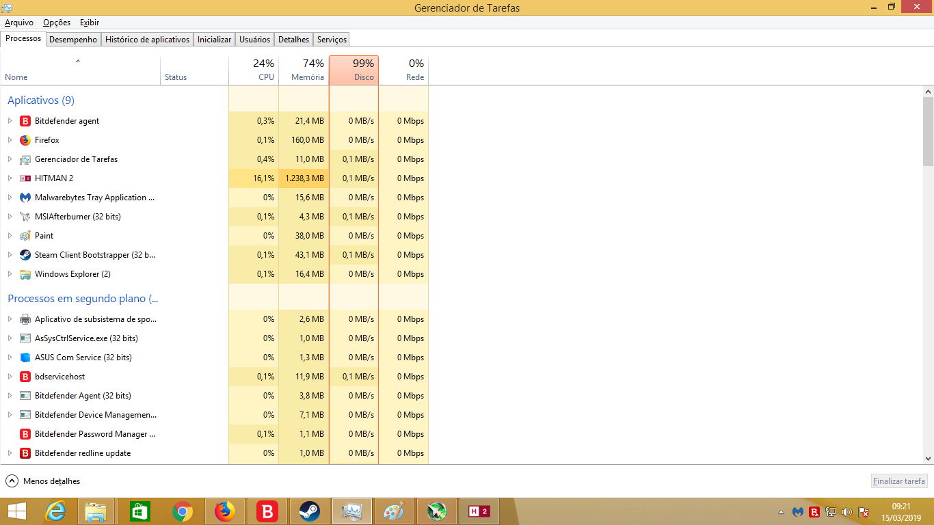
Task: Switch to the Usuários tab
Action: [x=255, y=40]
